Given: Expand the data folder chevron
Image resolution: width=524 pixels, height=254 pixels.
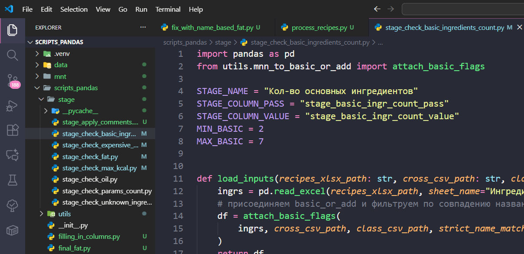Looking at the screenshot, I should tap(38, 65).
